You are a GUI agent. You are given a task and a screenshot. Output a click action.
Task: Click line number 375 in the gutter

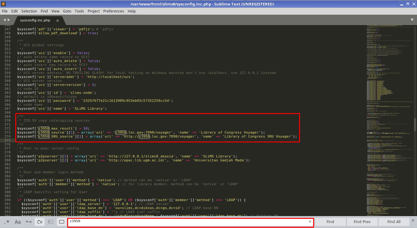coord(7,140)
